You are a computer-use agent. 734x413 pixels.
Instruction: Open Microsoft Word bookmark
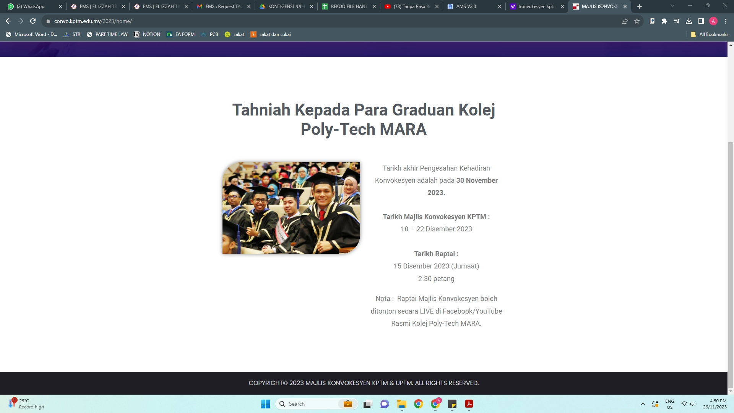tap(31, 34)
